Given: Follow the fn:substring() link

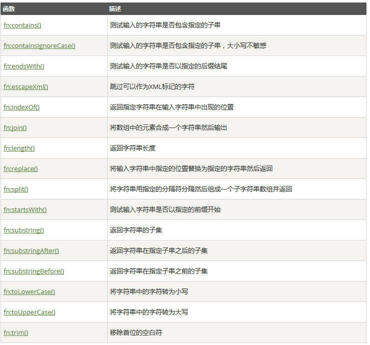Looking at the screenshot, I should pyautogui.click(x=24, y=230).
